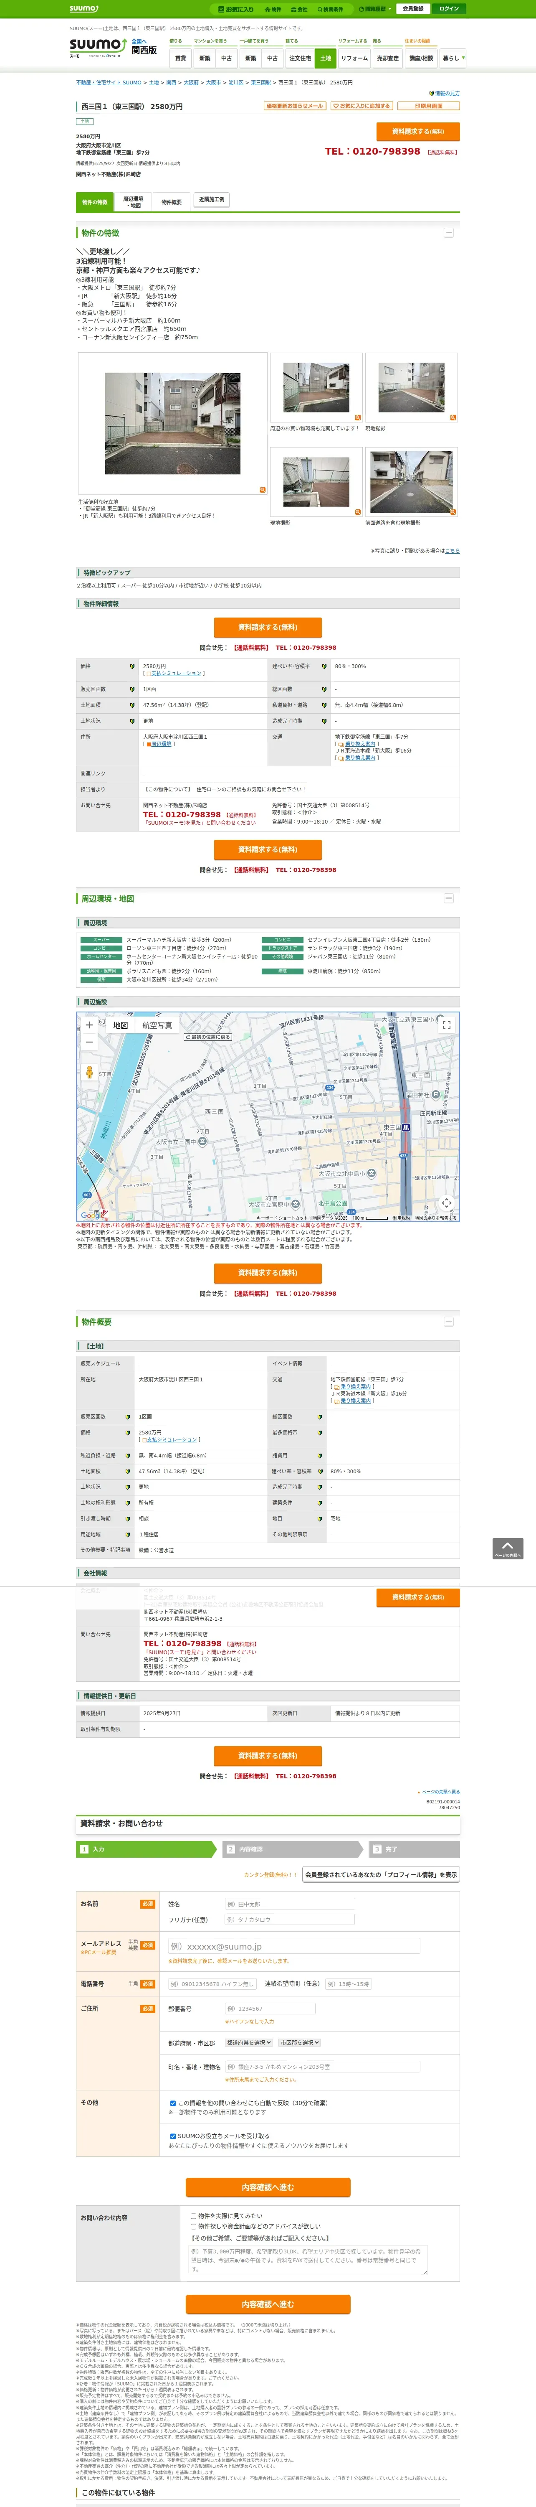
Task: Collapse the 物件の特徴 section
Action: click(448, 233)
